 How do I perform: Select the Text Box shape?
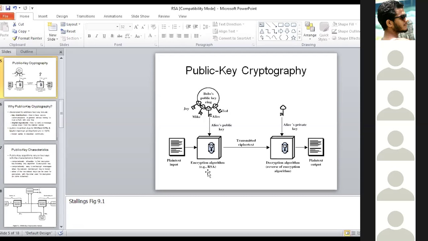coord(262,25)
